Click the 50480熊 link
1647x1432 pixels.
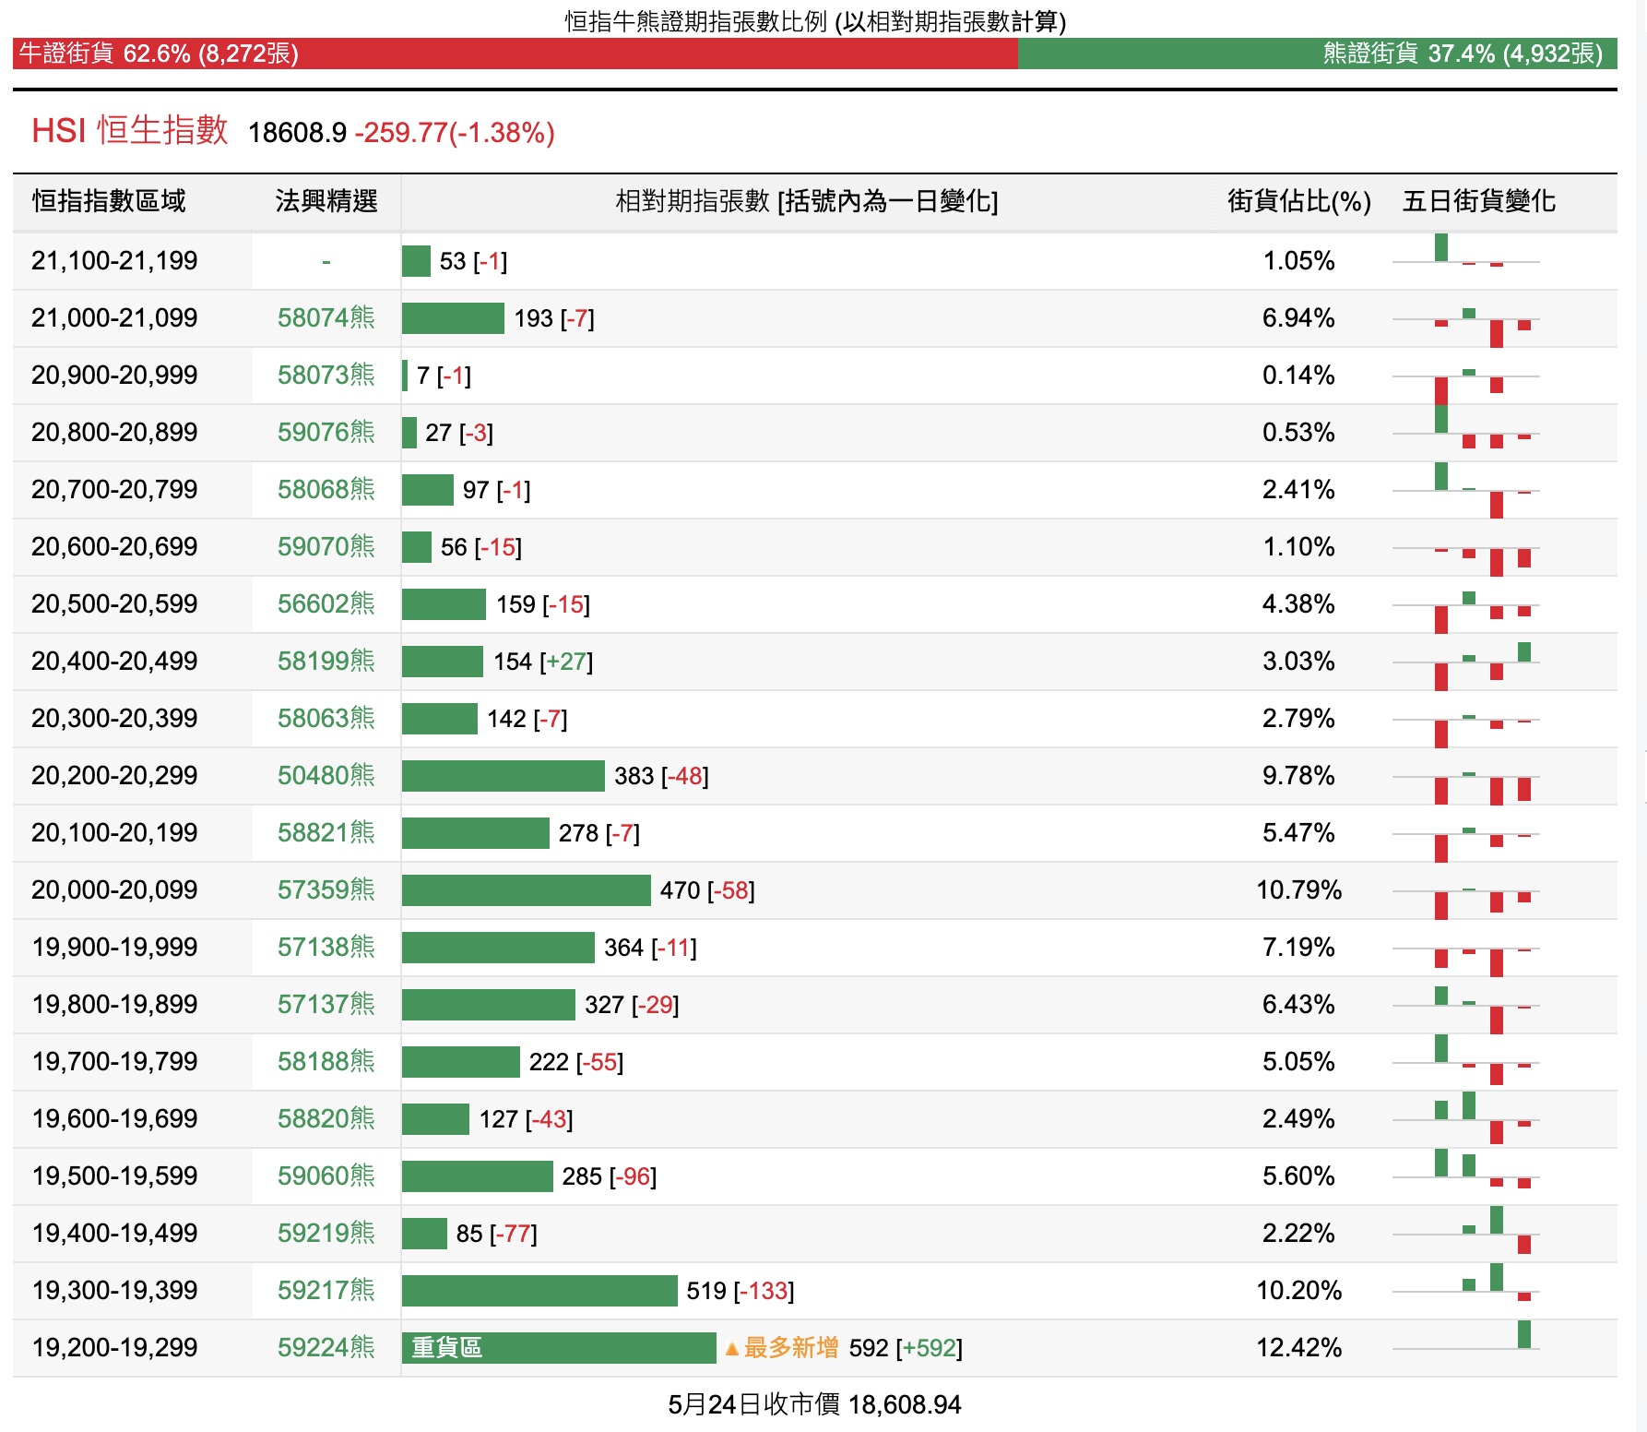(326, 776)
